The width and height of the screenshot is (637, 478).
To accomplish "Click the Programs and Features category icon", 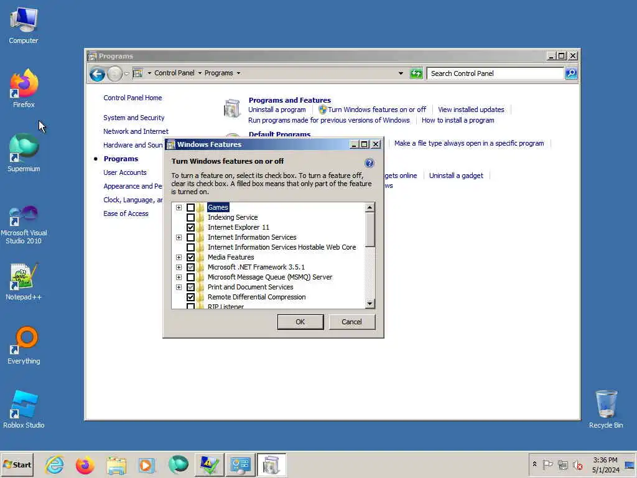I will pyautogui.click(x=233, y=108).
